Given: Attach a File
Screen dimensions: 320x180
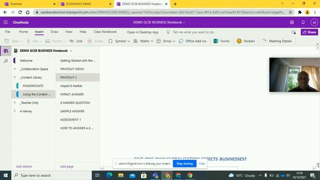Looking at the screenshot, I should tap(34, 41).
